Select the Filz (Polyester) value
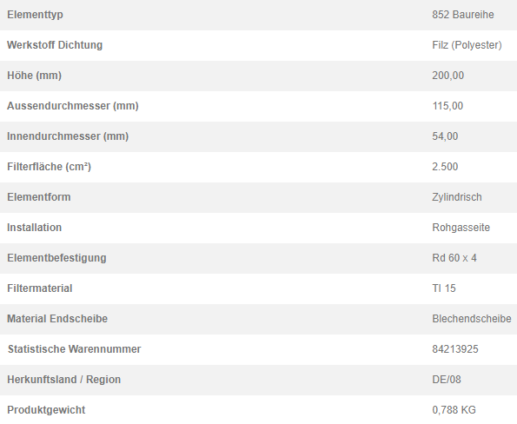Image resolution: width=517 pixels, height=424 pixels. pyautogui.click(x=467, y=45)
